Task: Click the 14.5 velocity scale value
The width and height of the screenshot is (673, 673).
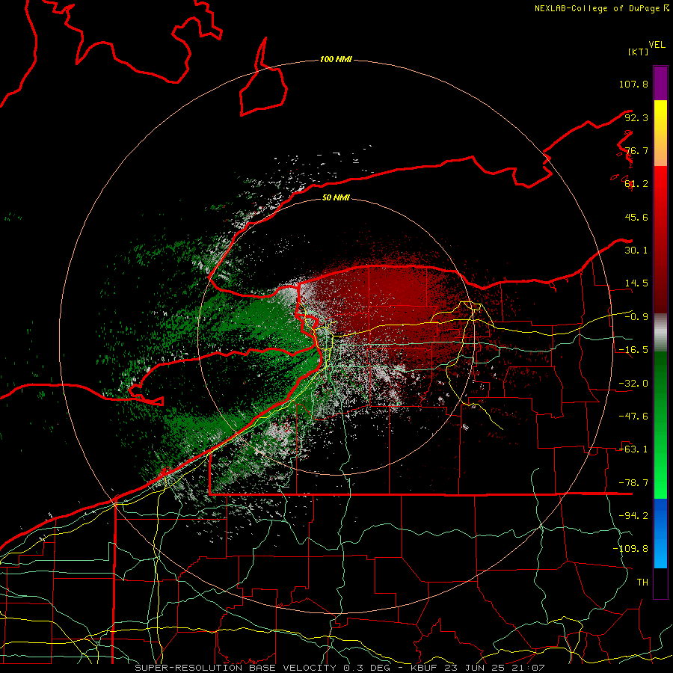Action: click(636, 283)
